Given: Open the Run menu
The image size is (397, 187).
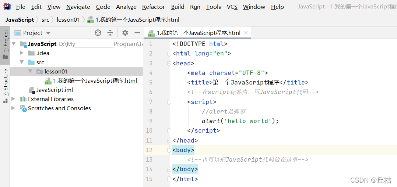Looking at the screenshot, I should coord(195,7).
